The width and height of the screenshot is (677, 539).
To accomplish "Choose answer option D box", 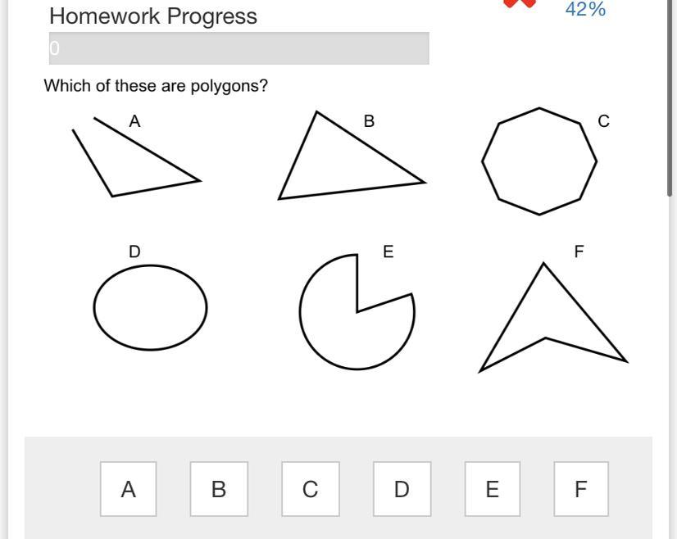I will 402,489.
